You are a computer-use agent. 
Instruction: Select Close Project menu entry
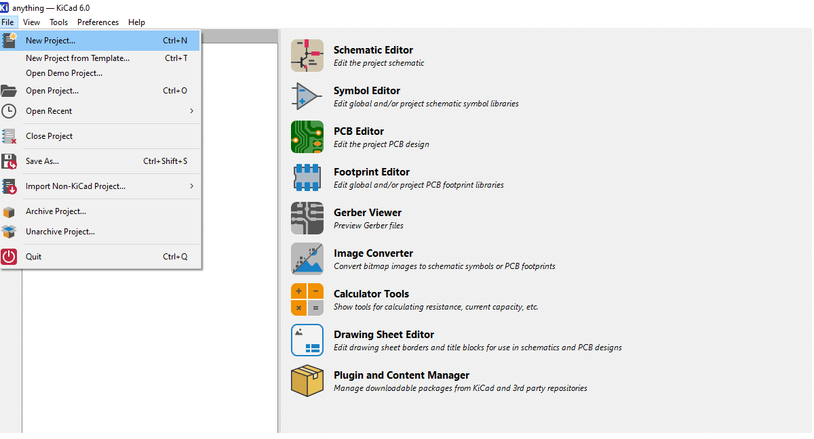(x=101, y=136)
